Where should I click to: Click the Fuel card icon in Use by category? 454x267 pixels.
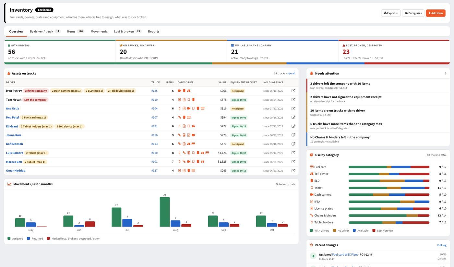tap(312, 167)
